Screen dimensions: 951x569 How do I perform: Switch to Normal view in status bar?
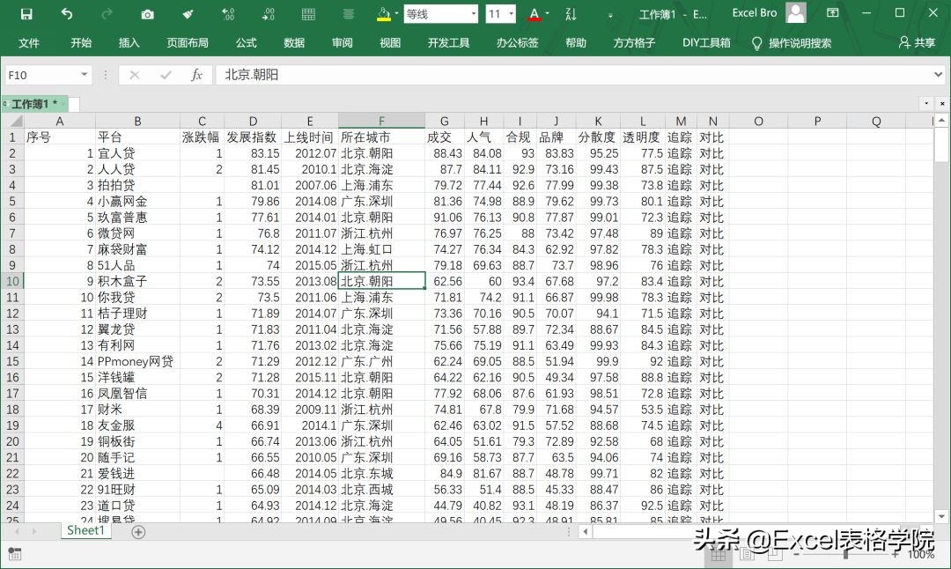[x=719, y=554]
